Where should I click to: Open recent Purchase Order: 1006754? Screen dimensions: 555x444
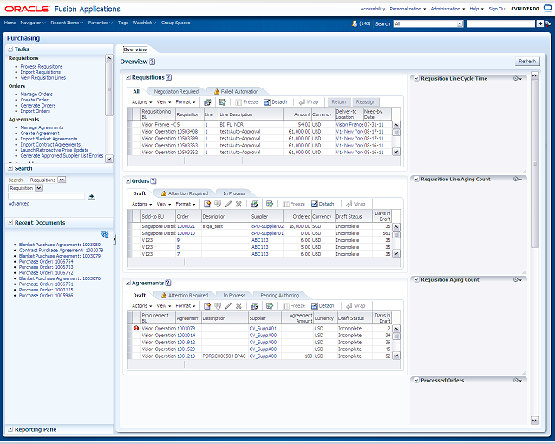pos(46,262)
